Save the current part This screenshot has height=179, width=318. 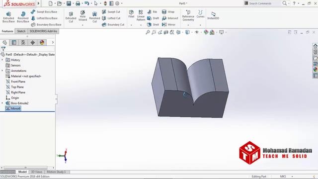point(69,3)
